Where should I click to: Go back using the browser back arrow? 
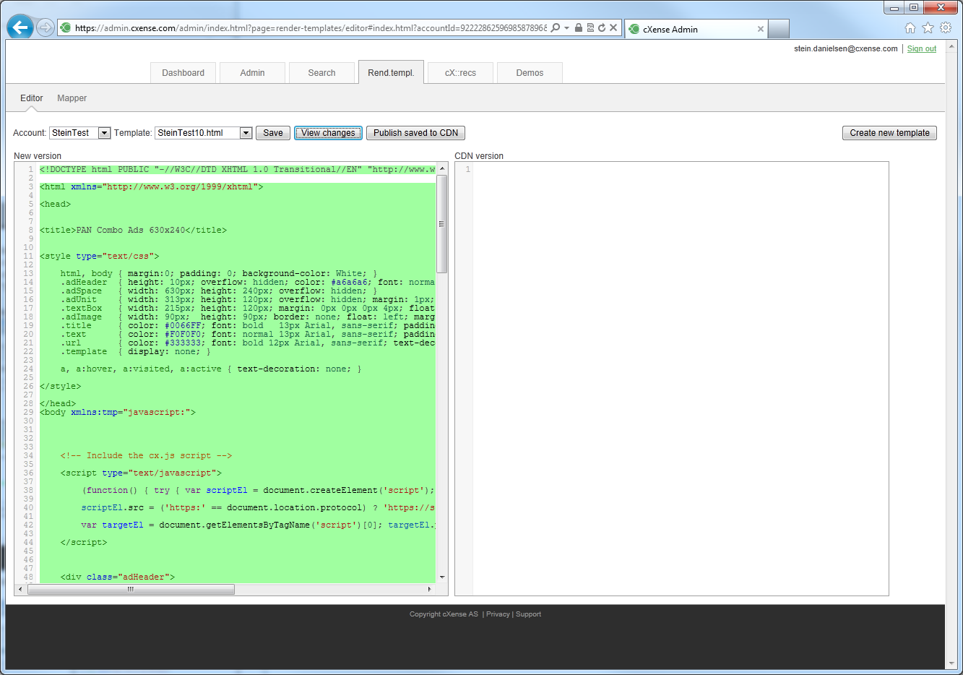pos(20,27)
